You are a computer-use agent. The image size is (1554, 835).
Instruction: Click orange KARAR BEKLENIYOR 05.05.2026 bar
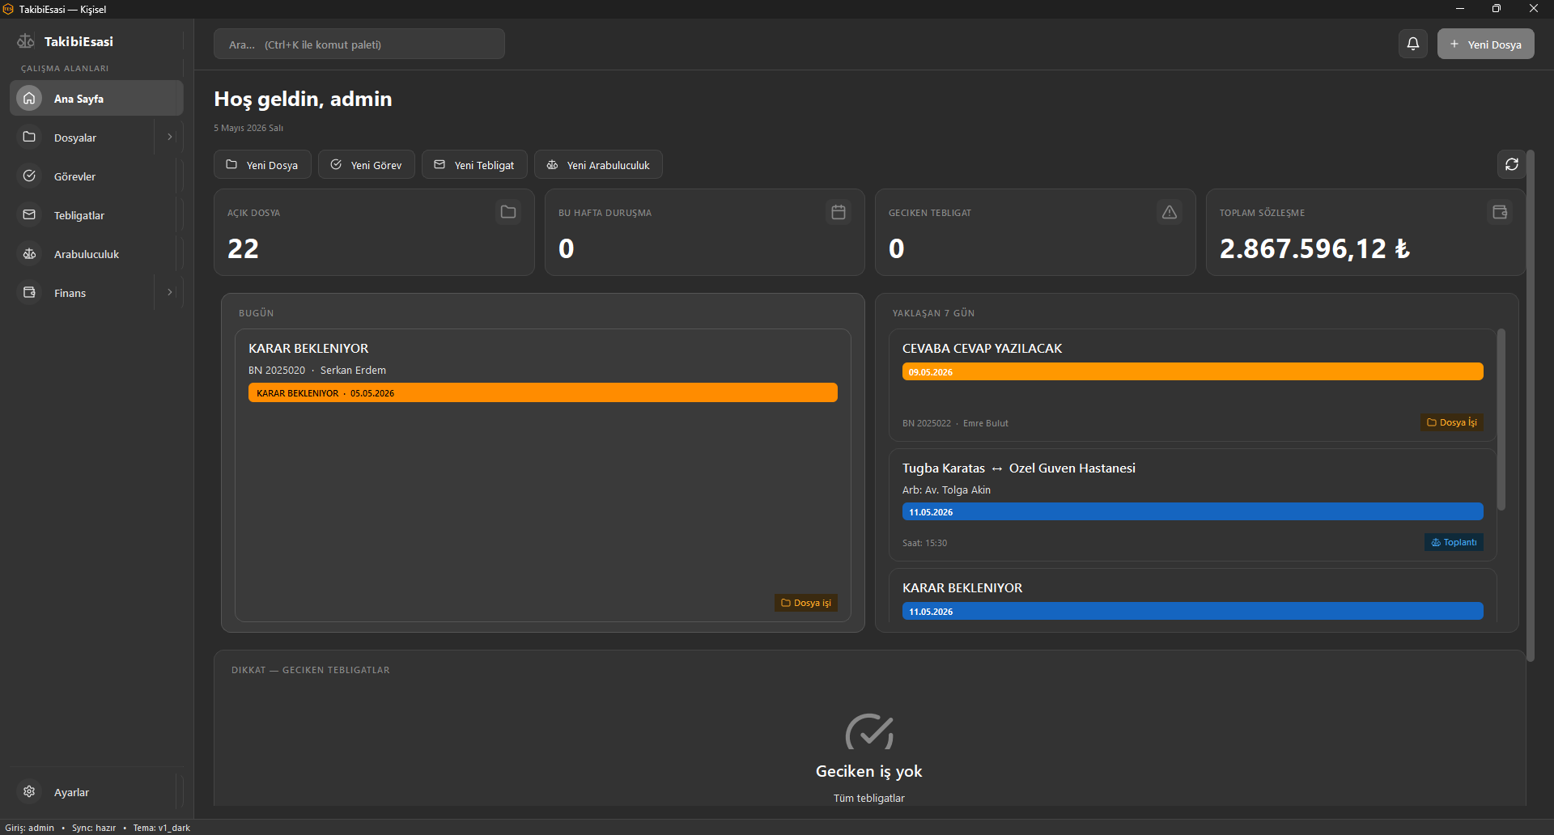click(x=543, y=392)
